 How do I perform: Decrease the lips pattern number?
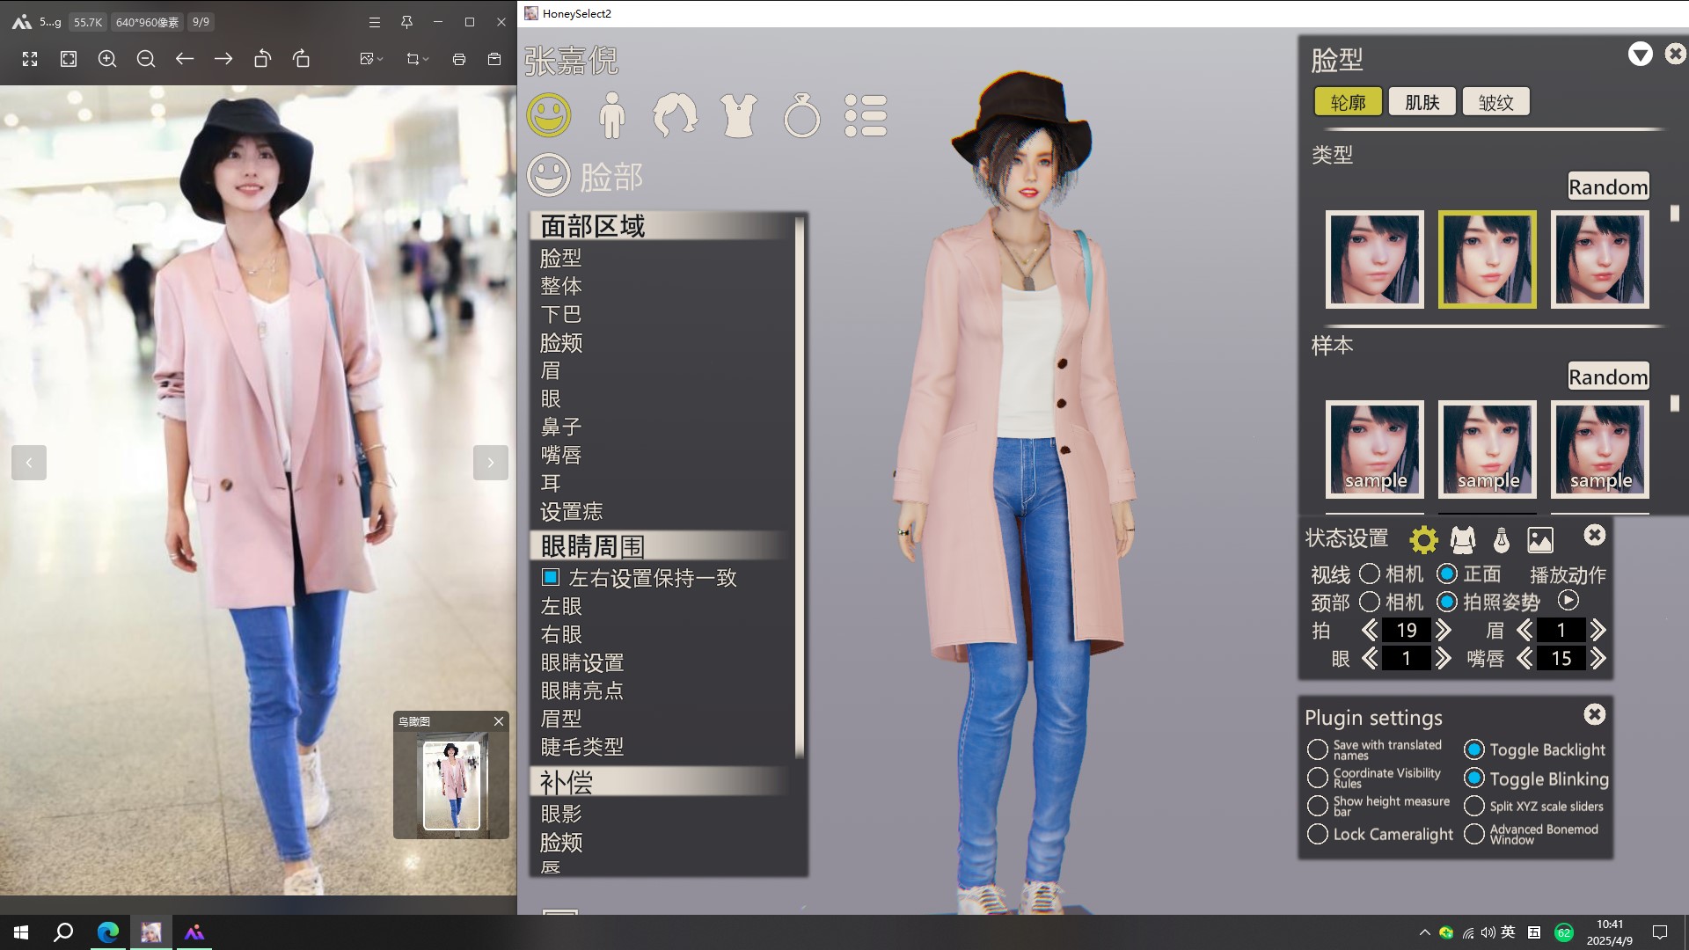(1524, 658)
